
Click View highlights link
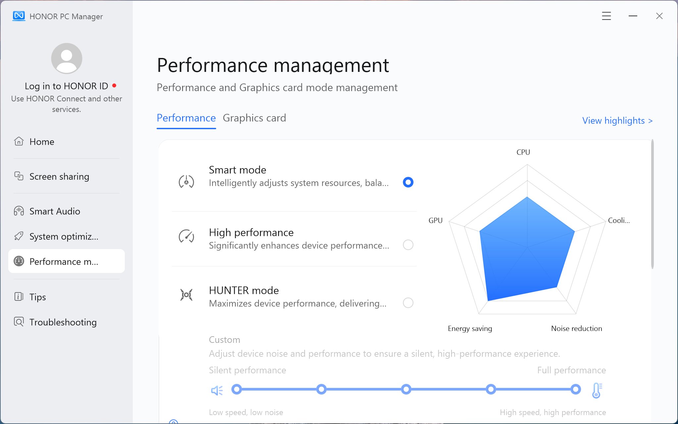(x=617, y=121)
